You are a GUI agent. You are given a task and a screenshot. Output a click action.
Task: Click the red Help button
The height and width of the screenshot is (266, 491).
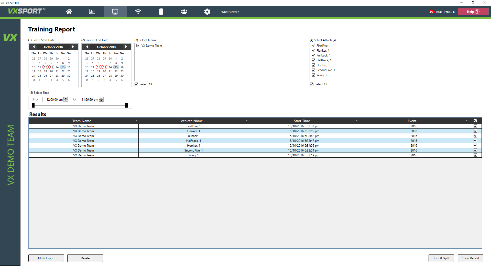pos(473,11)
